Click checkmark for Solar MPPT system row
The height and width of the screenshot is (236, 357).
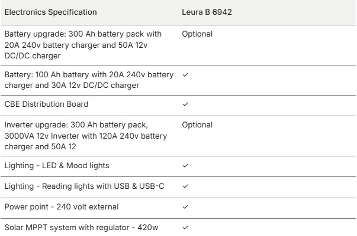(186, 228)
